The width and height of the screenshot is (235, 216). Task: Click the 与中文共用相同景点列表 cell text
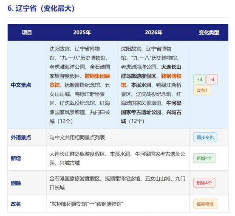click(x=77, y=137)
